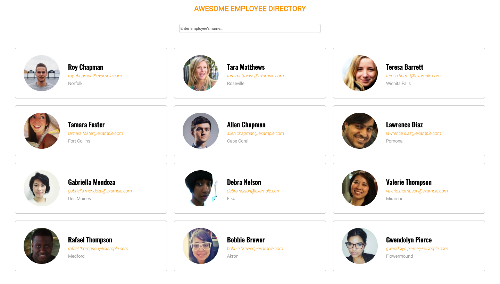Open Teresa Barrett's profile photo
The height and width of the screenshot is (284, 500).
pos(360,73)
